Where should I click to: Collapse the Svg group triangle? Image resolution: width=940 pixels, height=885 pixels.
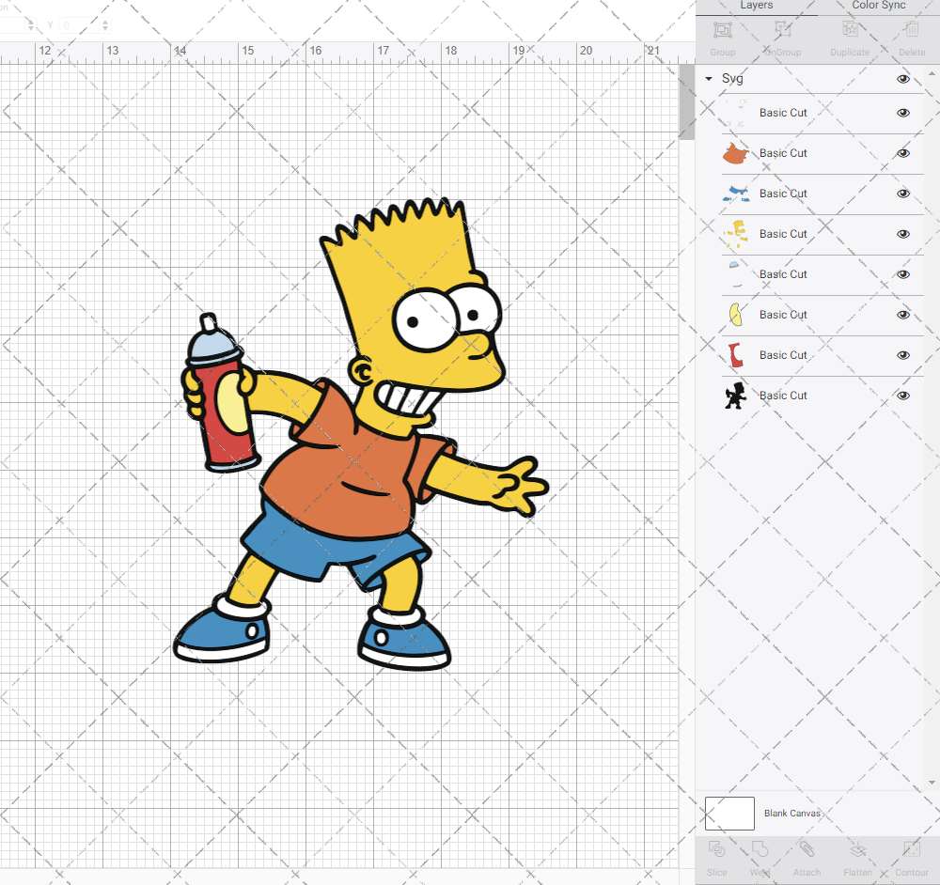pyautogui.click(x=709, y=79)
